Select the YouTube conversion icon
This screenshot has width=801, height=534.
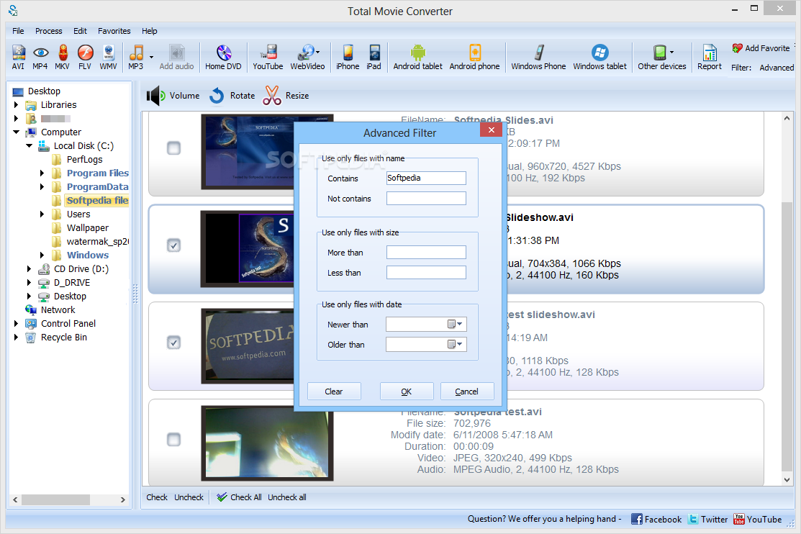(x=268, y=57)
